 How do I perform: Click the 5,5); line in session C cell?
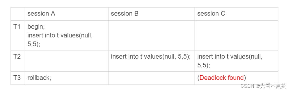click(204, 65)
